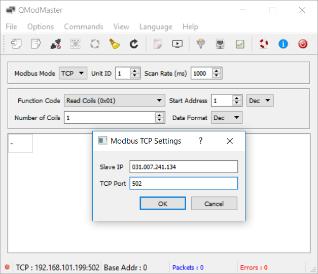Screen dimensions: 318x274
Task: Click the Reset Counters arrow icon
Action: [134, 44]
